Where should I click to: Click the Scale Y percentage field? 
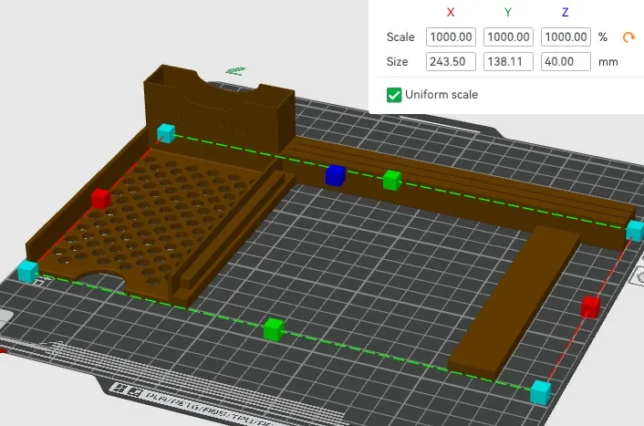pos(508,37)
